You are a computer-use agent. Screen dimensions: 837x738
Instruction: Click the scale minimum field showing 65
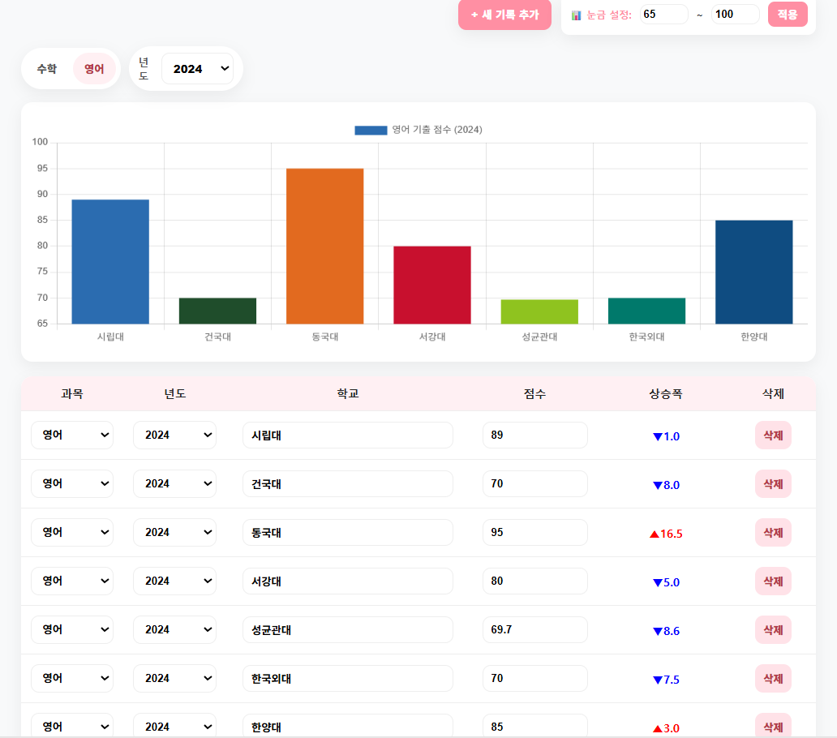663,15
